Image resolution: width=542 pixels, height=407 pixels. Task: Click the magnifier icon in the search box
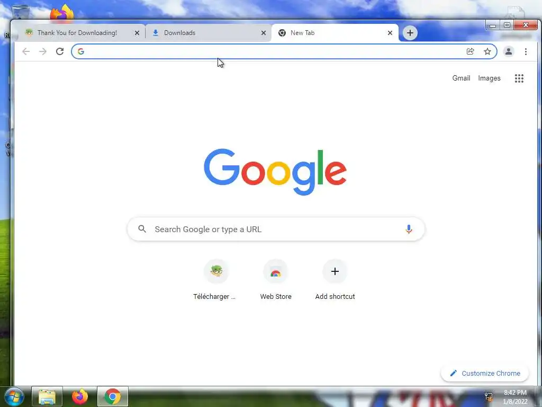click(142, 229)
